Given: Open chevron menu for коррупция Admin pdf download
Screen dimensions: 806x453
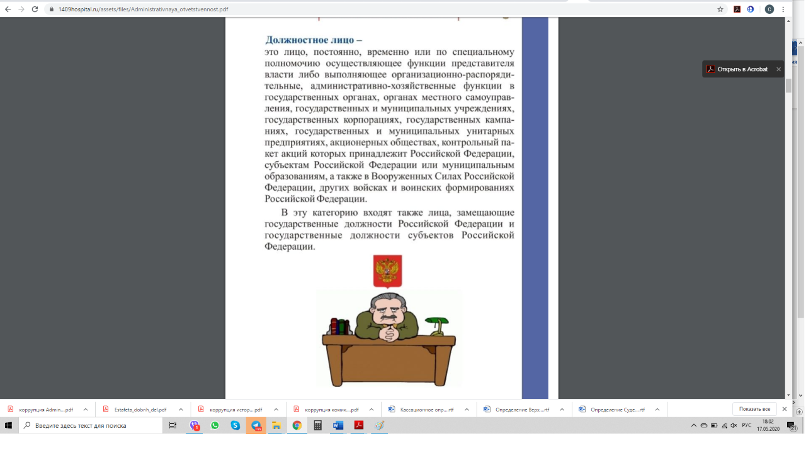Looking at the screenshot, I should 86,410.
